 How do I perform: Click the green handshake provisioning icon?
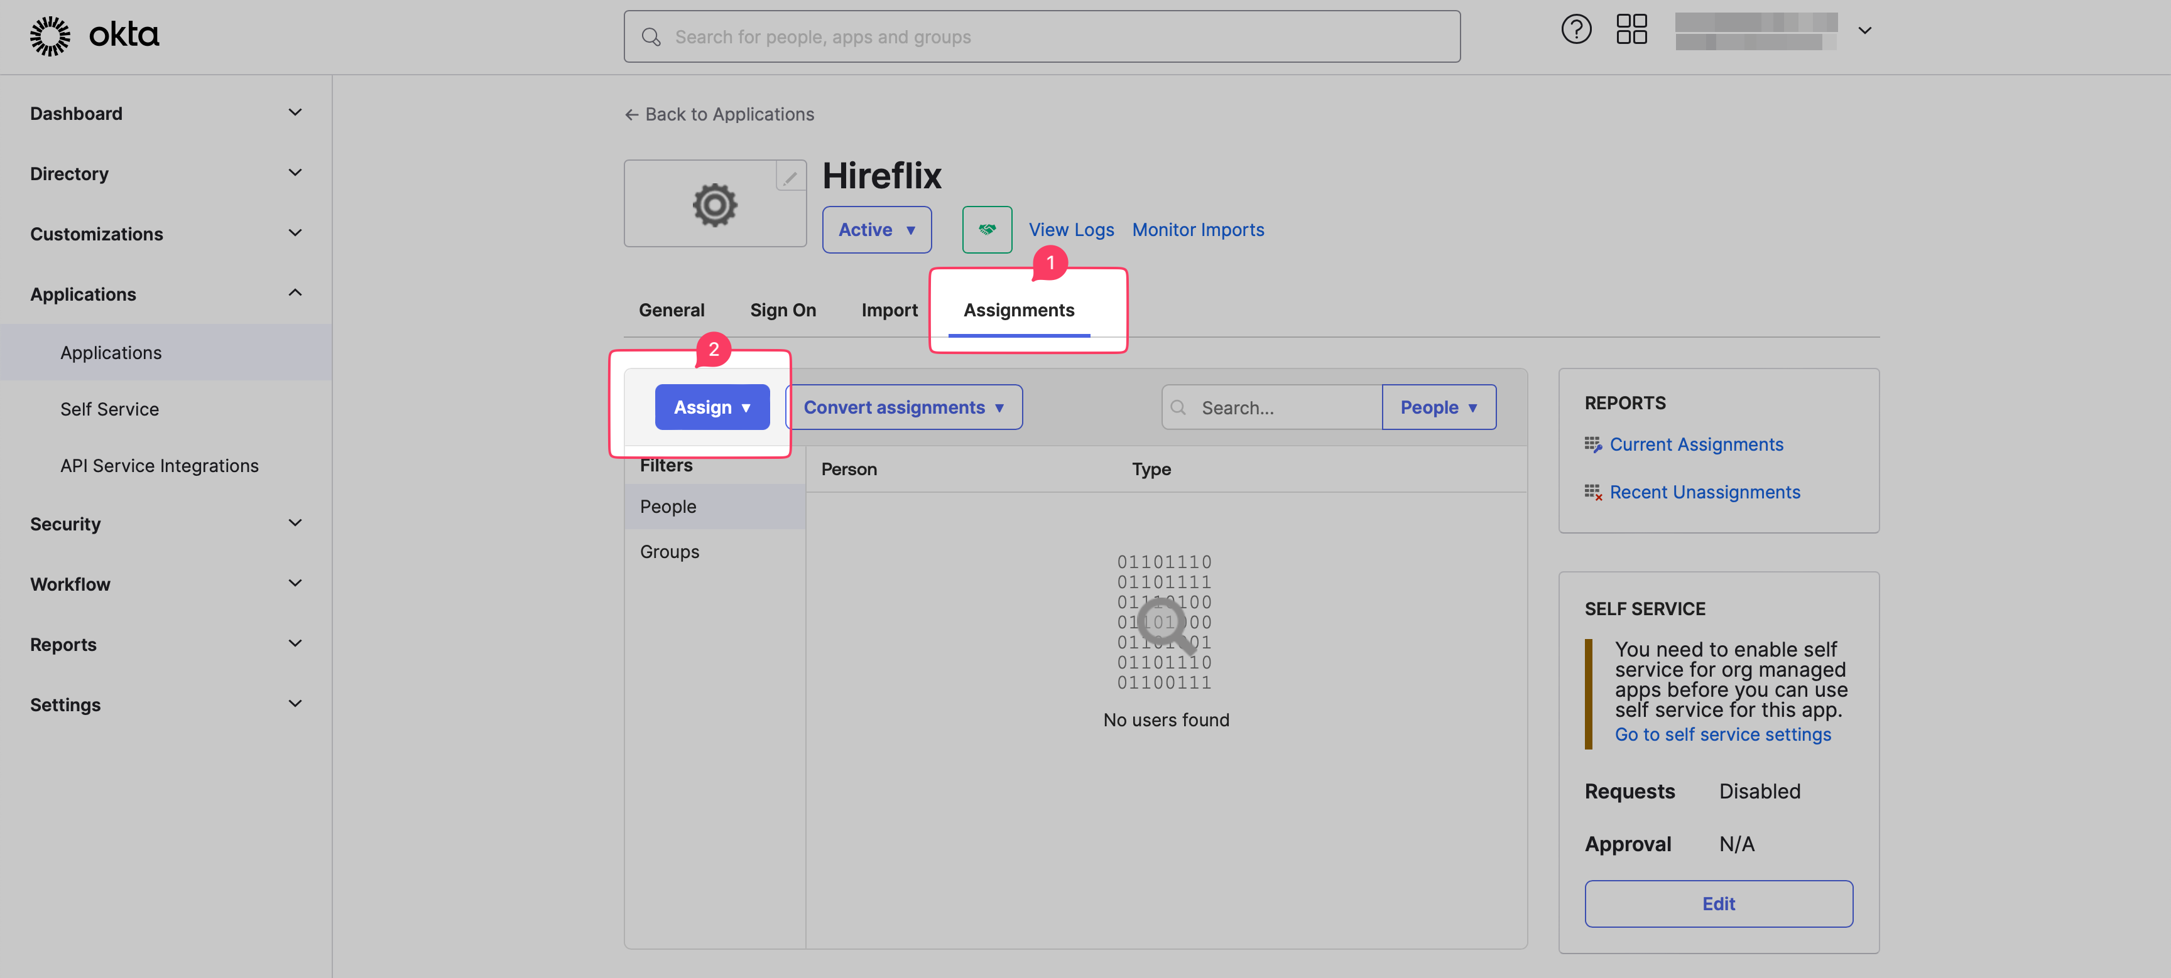987,230
